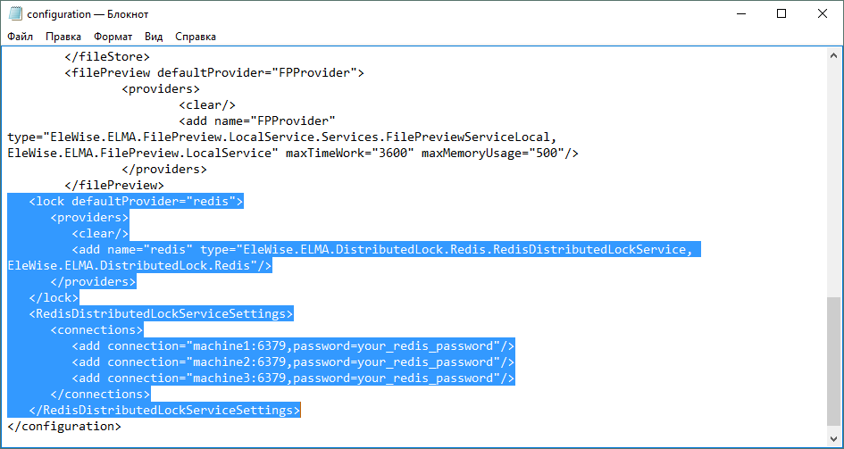Open the Правка menu
Viewport: 844px width, 449px height.
63,37
